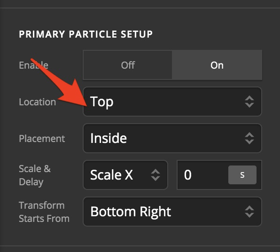Turn Enable setting Off
Viewport: 280px width, 252px height.
click(x=127, y=65)
